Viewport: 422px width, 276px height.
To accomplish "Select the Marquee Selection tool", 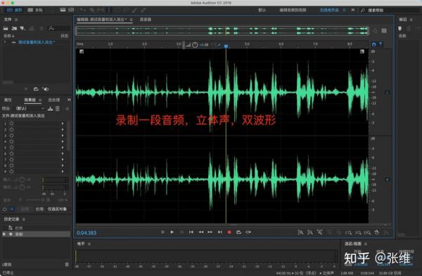I will pos(117,10).
